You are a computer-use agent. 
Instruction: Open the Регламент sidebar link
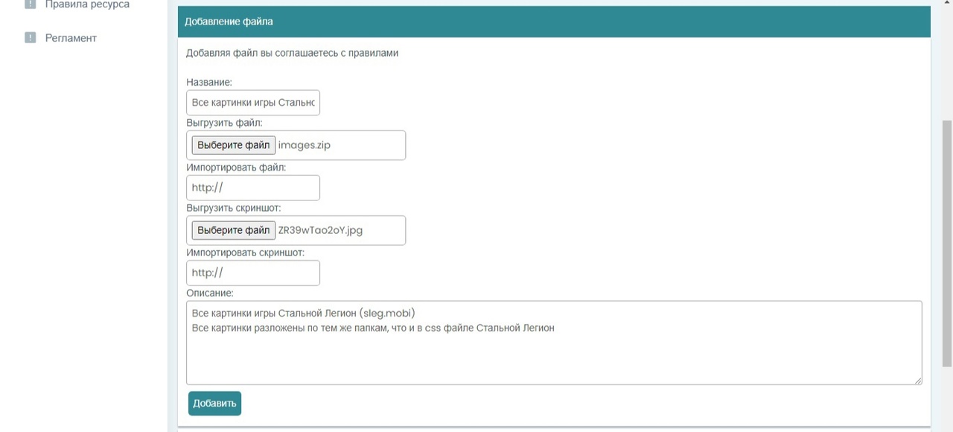click(71, 38)
